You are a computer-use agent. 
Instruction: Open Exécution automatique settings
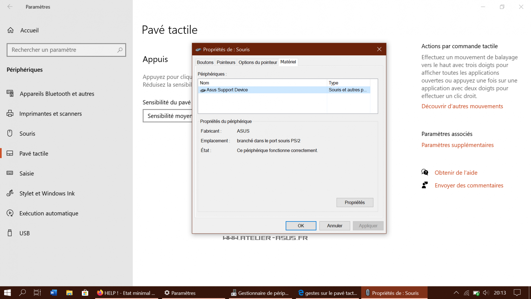pyautogui.click(x=49, y=213)
